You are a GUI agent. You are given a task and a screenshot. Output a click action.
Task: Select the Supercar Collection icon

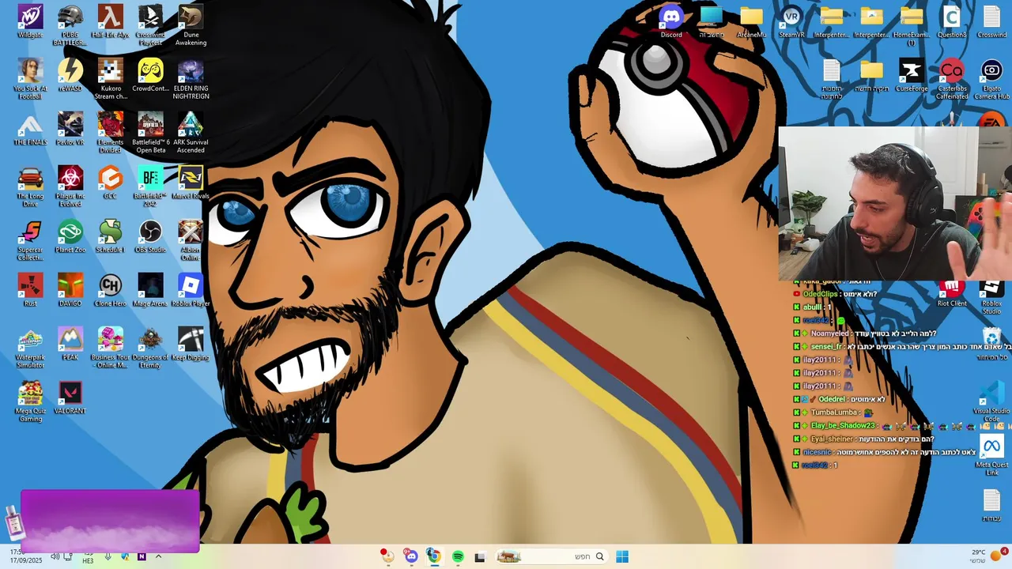click(x=30, y=239)
